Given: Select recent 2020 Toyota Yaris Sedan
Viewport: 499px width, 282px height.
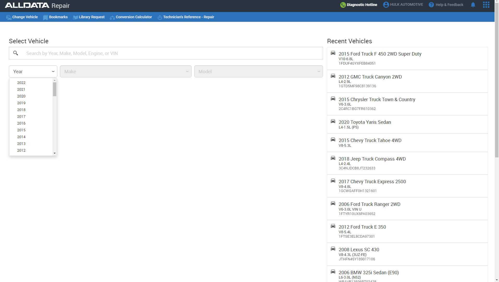Looking at the screenshot, I should tap(407, 125).
